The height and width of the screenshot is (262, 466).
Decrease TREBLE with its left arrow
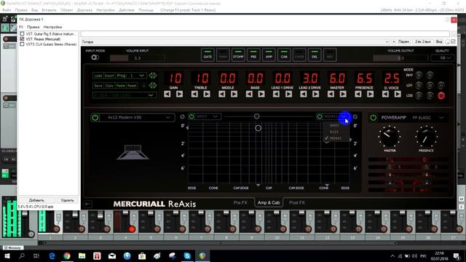pos(194,94)
